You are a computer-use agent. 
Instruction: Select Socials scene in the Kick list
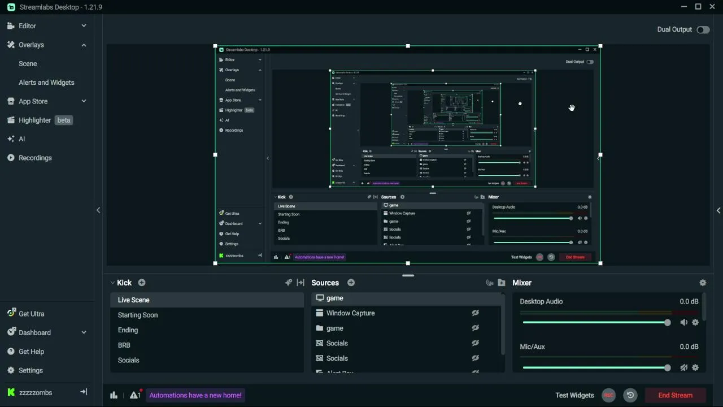(x=207, y=360)
